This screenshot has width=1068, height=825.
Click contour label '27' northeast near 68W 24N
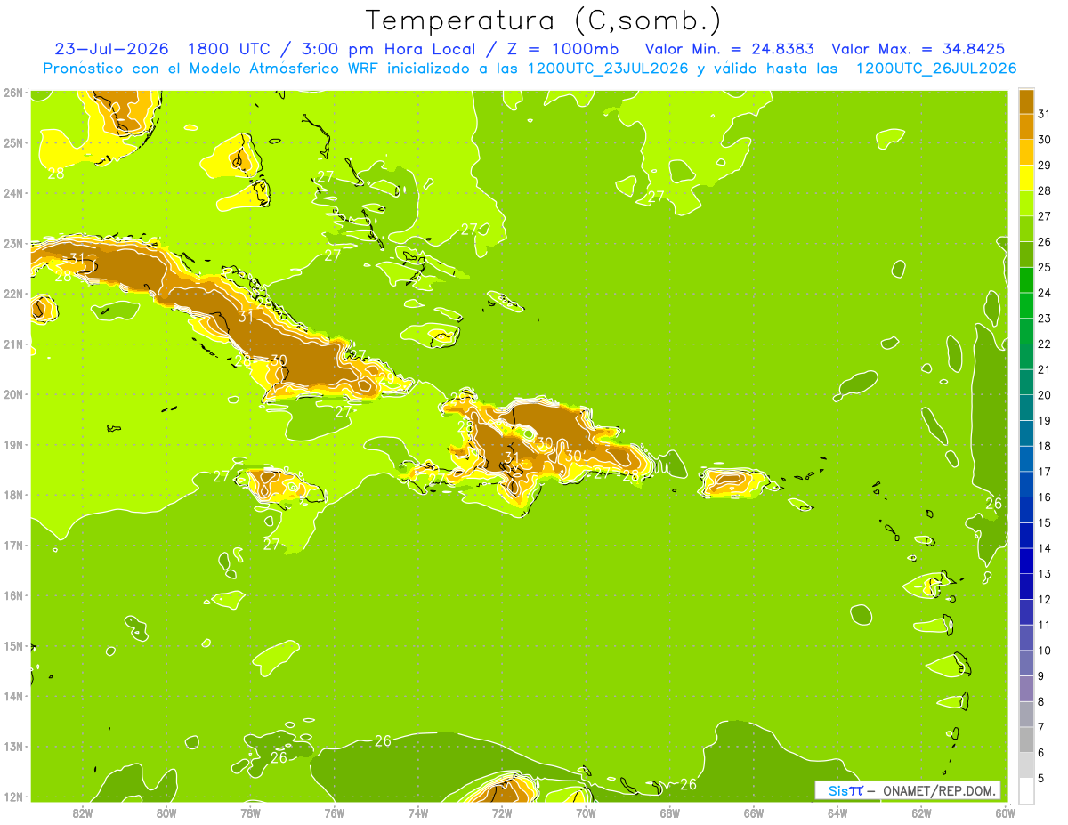point(656,197)
